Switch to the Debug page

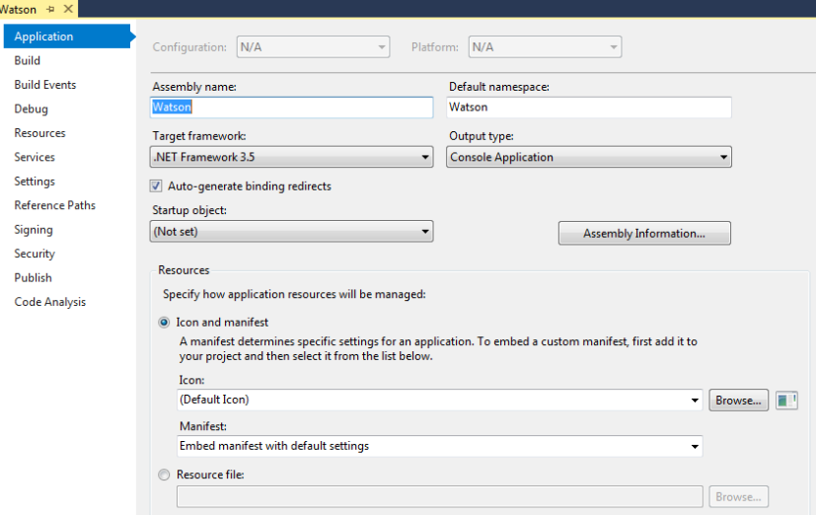[32, 109]
